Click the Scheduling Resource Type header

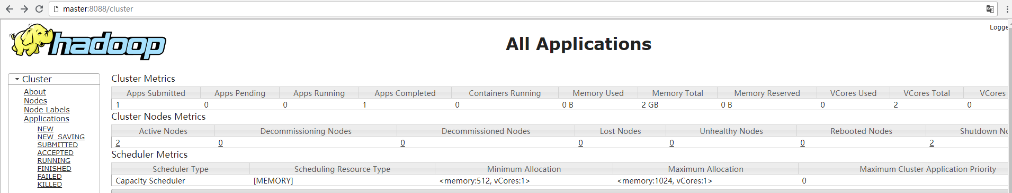[x=342, y=169]
